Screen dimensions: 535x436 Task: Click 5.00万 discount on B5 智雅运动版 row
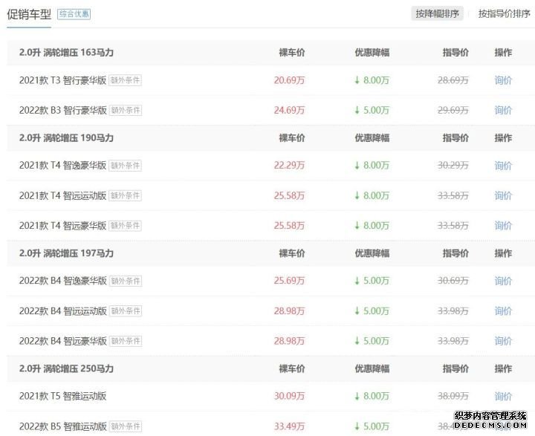(372, 426)
